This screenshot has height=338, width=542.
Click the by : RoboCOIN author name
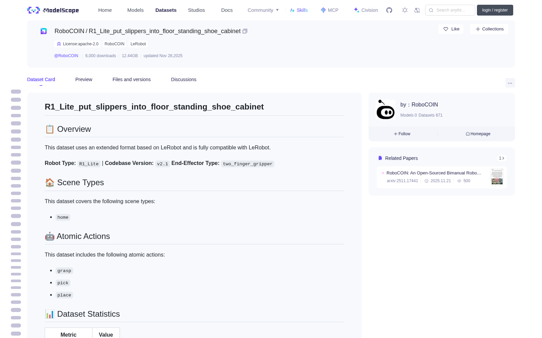pyautogui.click(x=419, y=105)
